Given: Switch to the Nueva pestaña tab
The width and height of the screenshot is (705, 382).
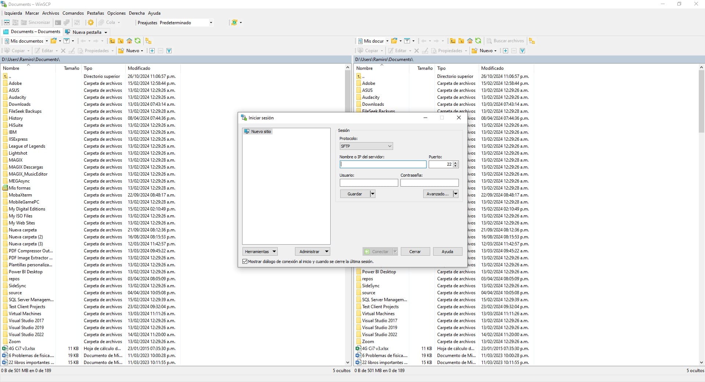Looking at the screenshot, I should point(87,32).
